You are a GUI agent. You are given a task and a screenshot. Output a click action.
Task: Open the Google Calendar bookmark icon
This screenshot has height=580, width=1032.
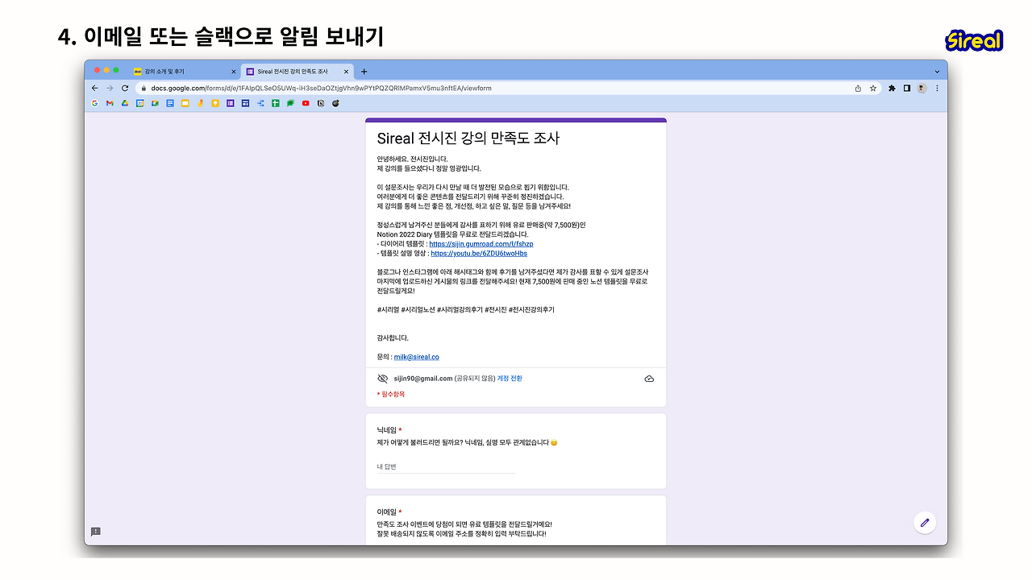(139, 103)
